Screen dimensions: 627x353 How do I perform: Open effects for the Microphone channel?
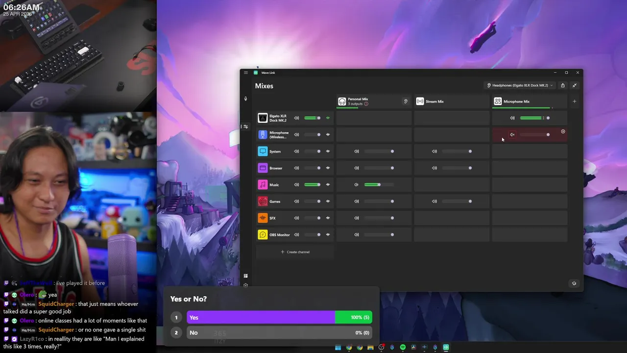click(328, 135)
